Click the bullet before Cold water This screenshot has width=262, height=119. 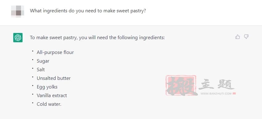[x=33, y=103]
